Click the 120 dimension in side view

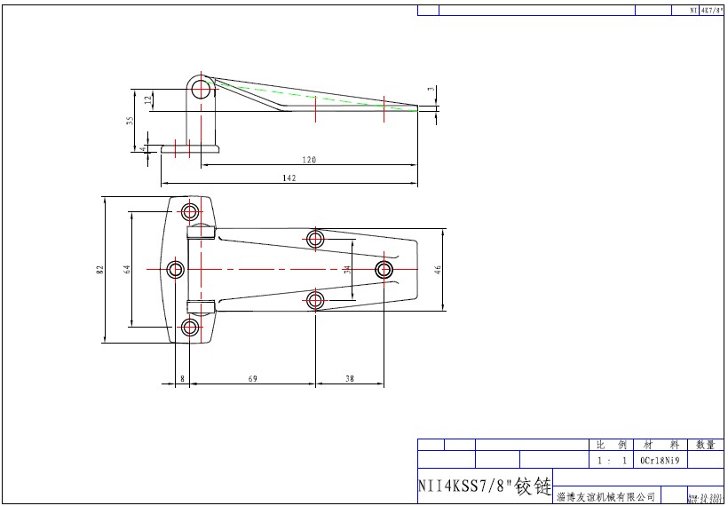[309, 160]
